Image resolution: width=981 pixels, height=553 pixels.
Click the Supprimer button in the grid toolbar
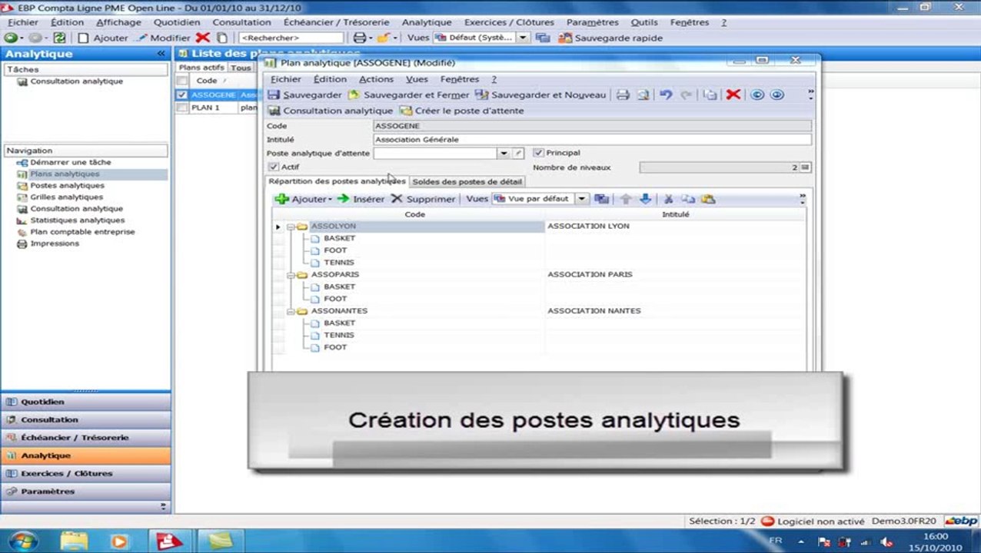[x=423, y=199]
